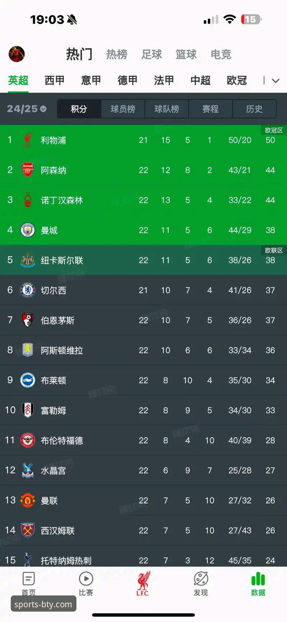Viewport: 287px width, 622px height.
Task: Select the 篮球 category
Action: (x=186, y=55)
